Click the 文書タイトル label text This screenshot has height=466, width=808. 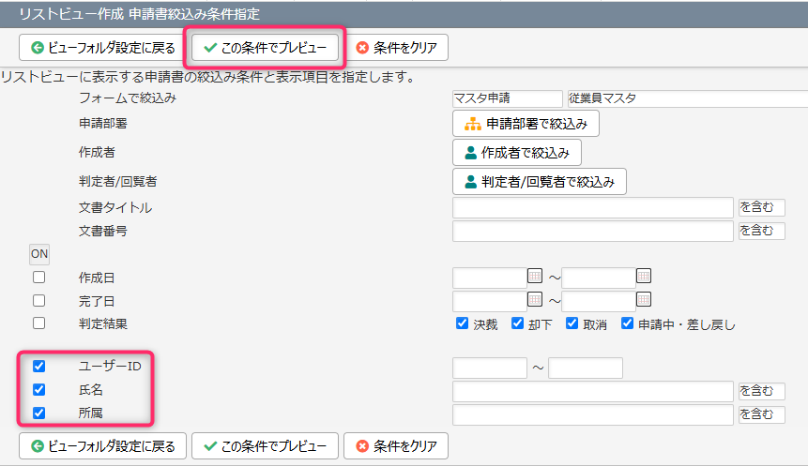114,207
